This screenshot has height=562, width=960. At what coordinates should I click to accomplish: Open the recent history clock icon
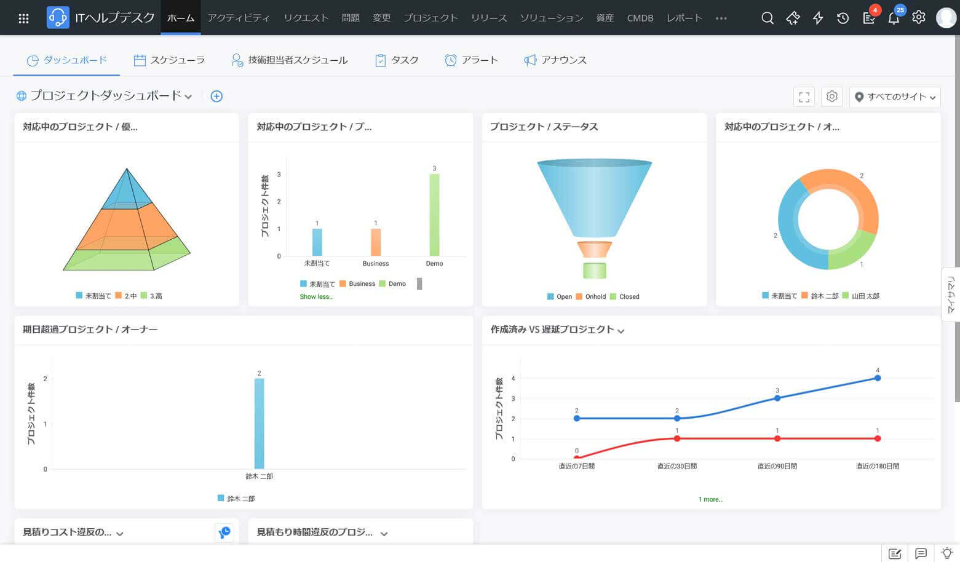pyautogui.click(x=843, y=18)
